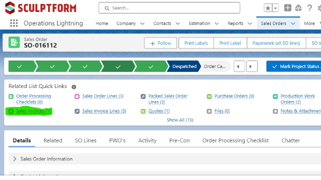Open the Contacts nav item

[x=162, y=23]
